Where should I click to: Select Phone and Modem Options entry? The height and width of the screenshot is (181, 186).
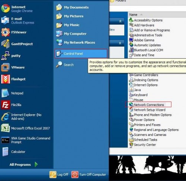pyautogui.click(x=150, y=115)
